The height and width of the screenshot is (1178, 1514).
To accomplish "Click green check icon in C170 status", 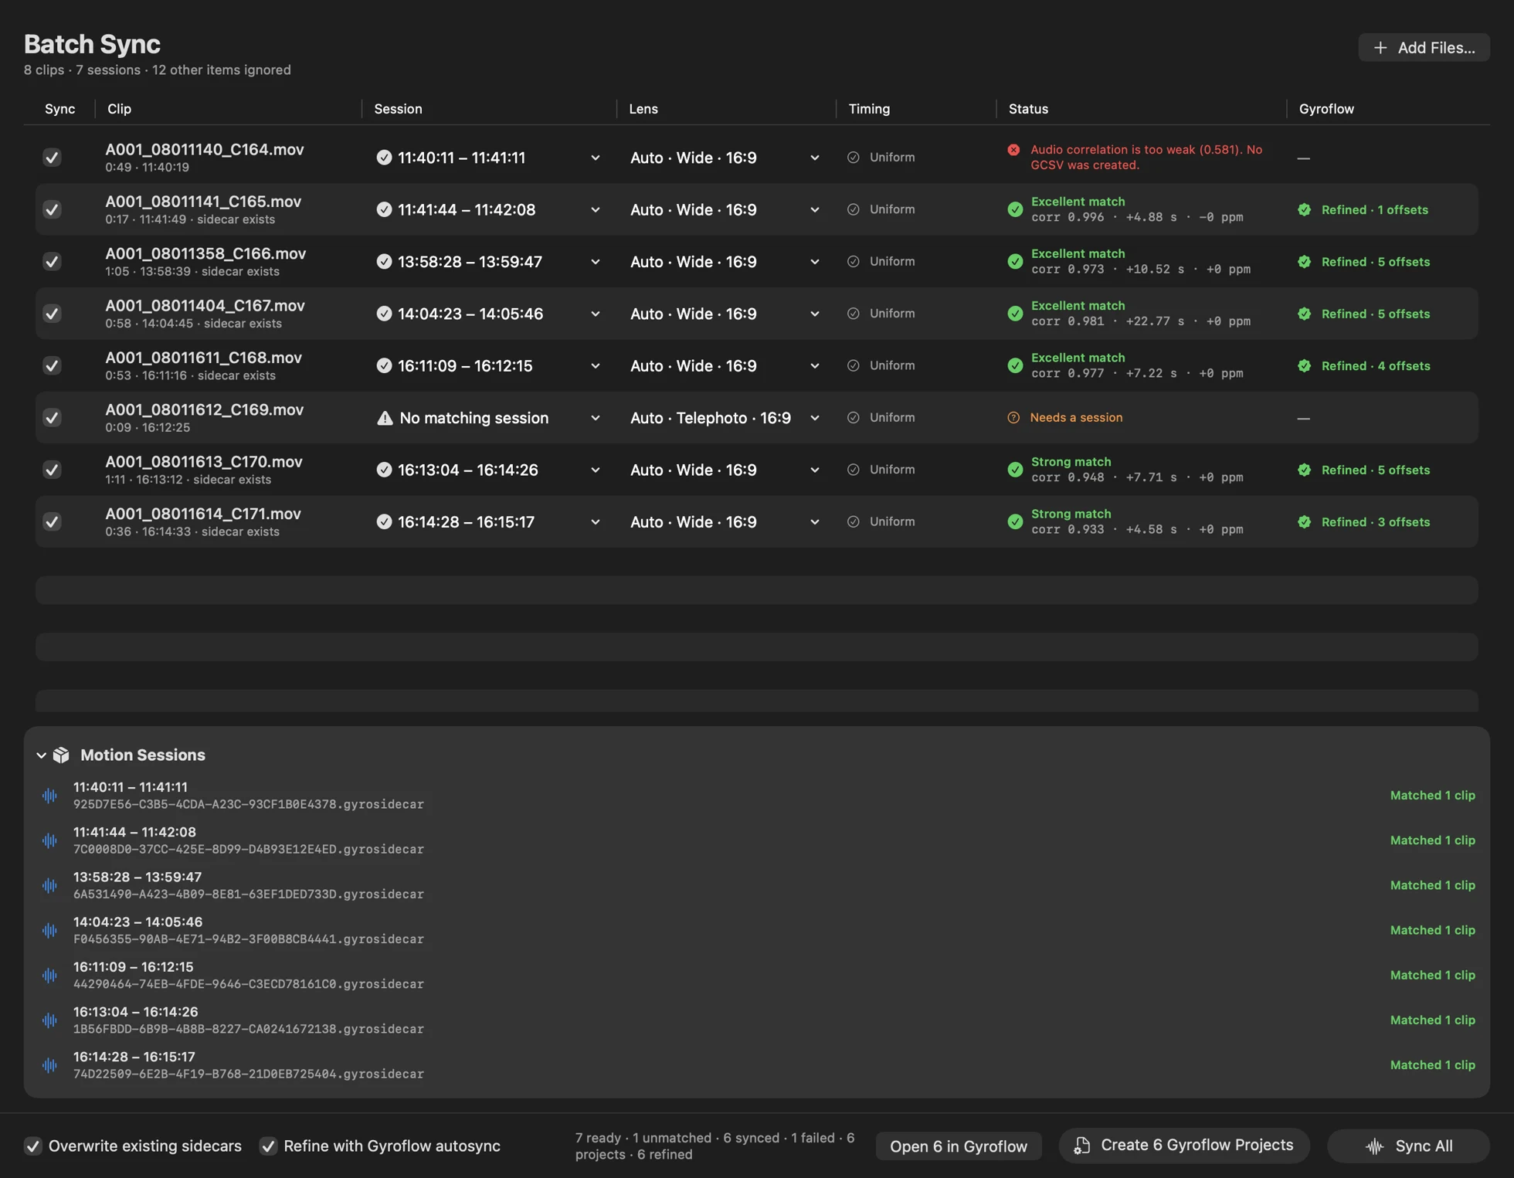I will pos(1015,470).
